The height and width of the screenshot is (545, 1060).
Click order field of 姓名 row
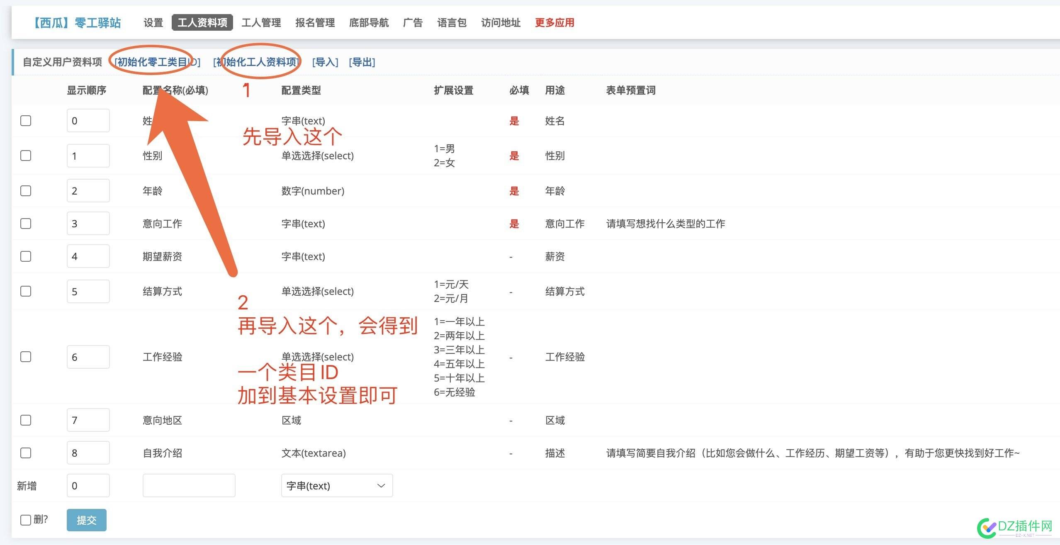pos(88,121)
